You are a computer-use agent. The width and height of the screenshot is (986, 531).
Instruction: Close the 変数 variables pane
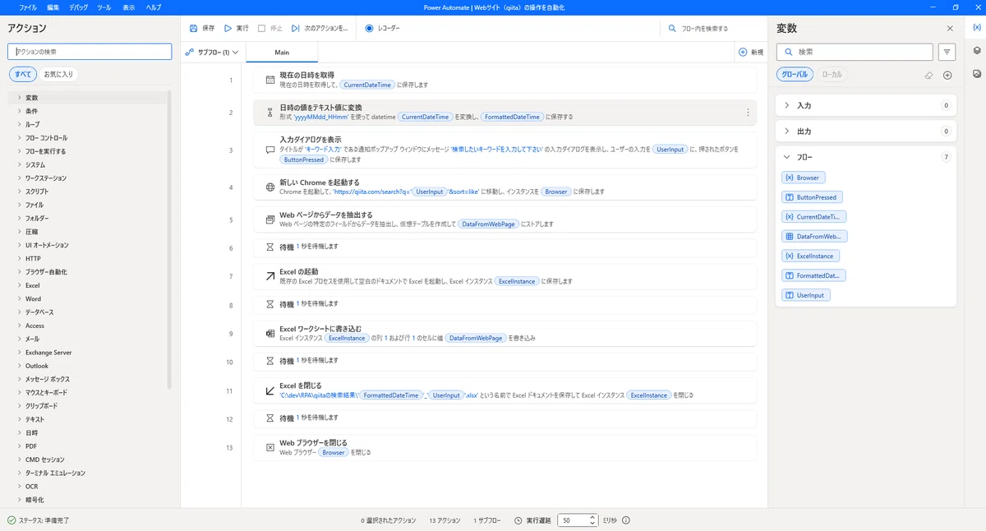pyautogui.click(x=950, y=28)
